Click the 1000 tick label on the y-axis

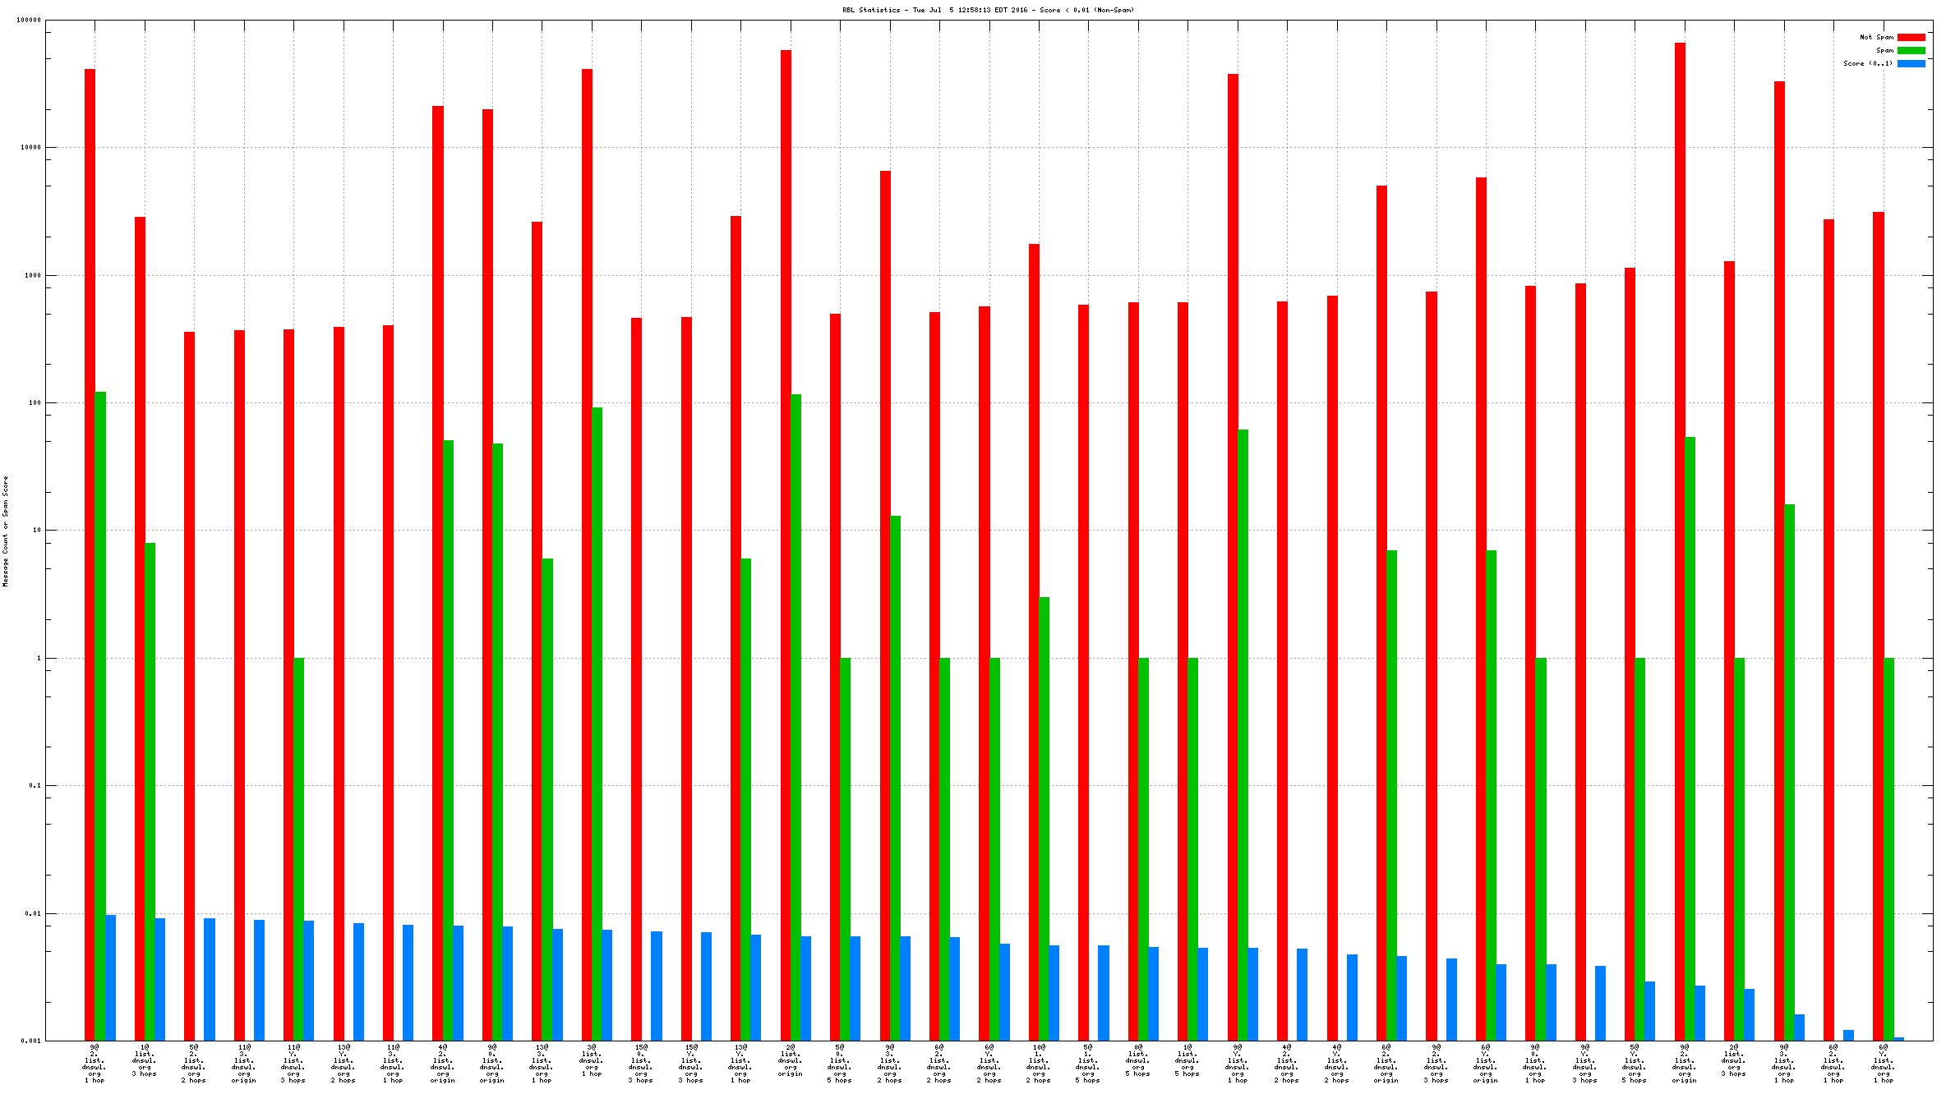coord(32,275)
